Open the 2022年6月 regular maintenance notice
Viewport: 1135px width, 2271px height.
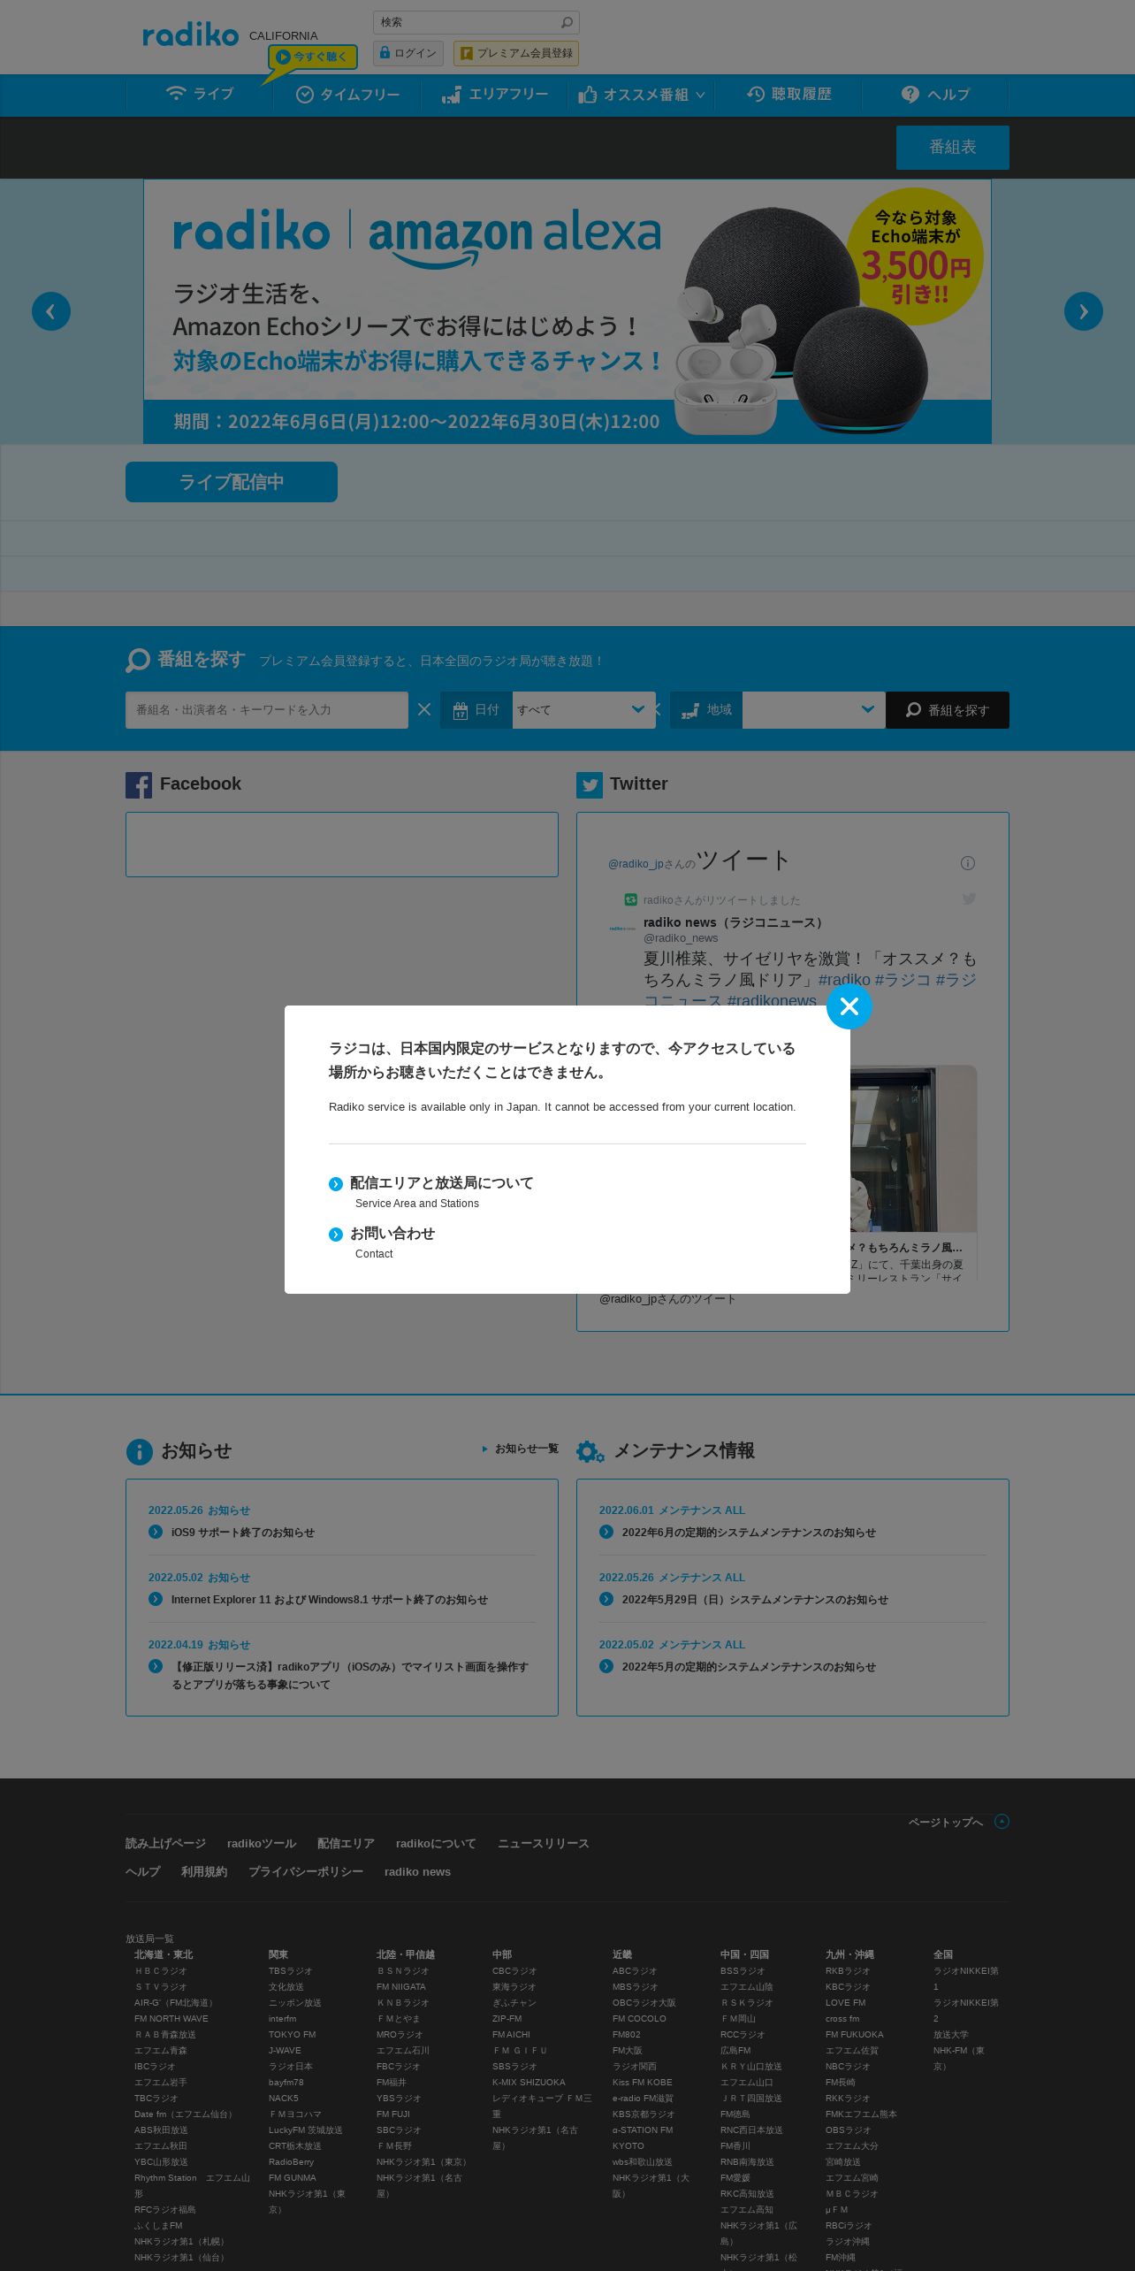[749, 1533]
